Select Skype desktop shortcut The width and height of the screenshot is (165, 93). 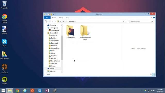[4, 43]
